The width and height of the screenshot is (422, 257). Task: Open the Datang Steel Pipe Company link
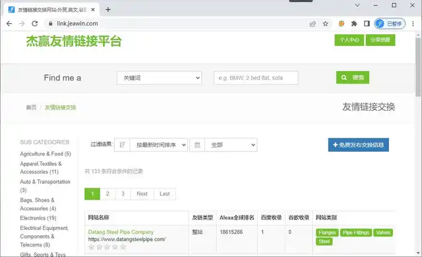121,232
